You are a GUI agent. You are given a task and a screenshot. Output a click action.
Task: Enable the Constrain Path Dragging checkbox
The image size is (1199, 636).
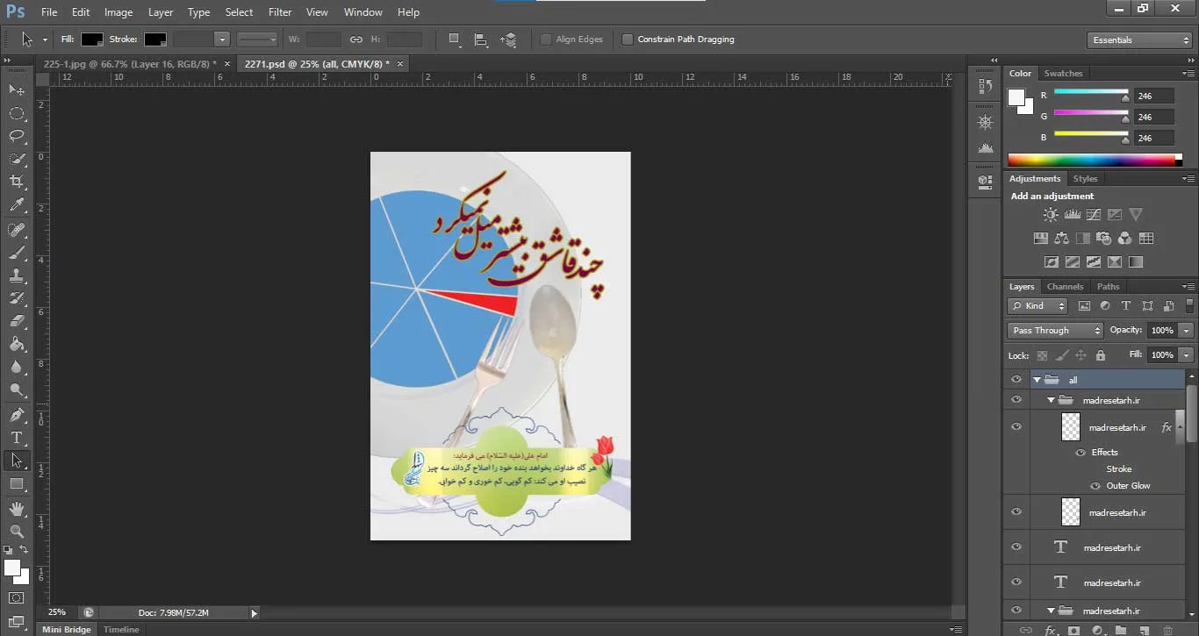628,39
